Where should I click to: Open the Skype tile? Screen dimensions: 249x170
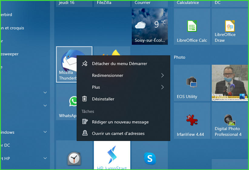point(150,158)
